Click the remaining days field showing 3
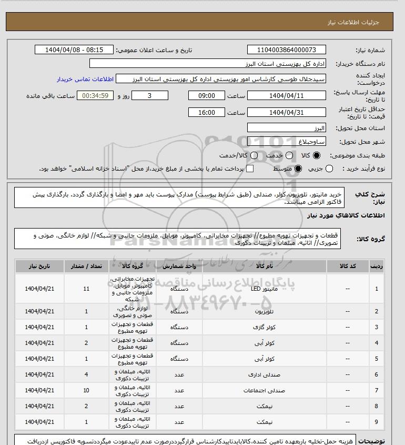 coord(150,96)
